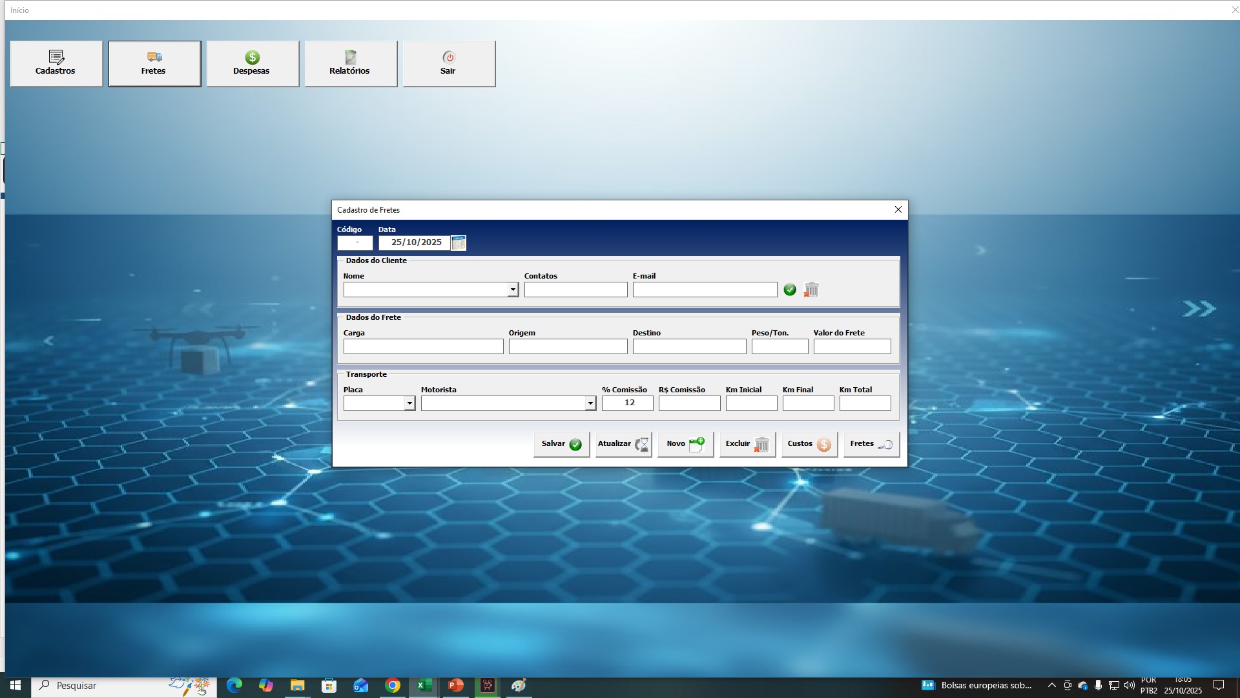Image resolution: width=1240 pixels, height=698 pixels.
Task: Click the Origem input field
Action: [568, 346]
